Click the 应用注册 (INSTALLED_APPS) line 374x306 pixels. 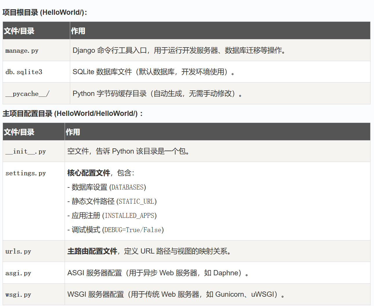point(112,216)
